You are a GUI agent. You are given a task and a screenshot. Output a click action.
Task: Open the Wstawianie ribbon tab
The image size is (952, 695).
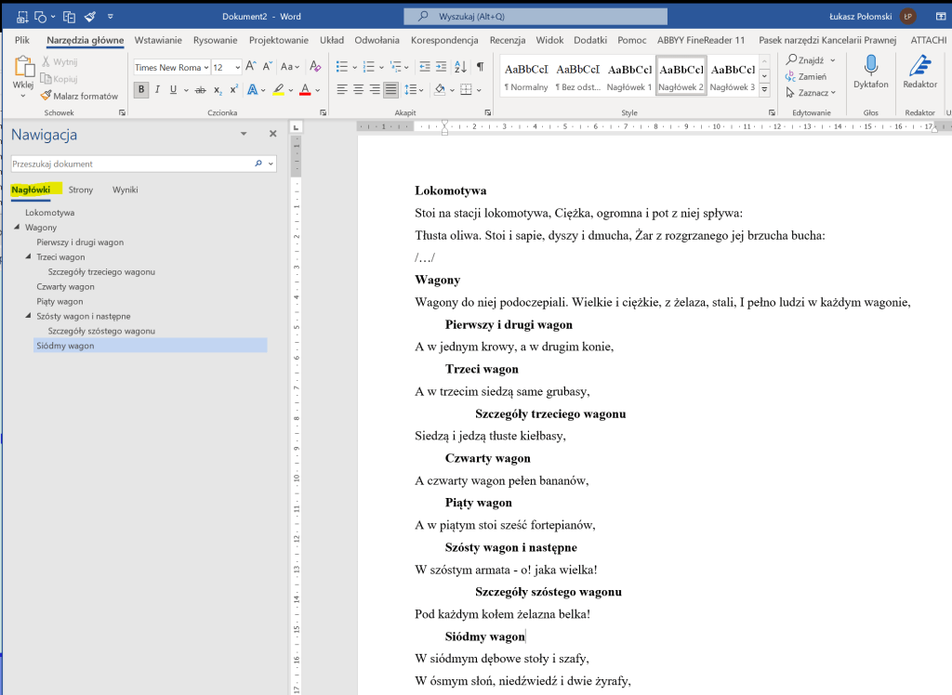[x=158, y=40]
